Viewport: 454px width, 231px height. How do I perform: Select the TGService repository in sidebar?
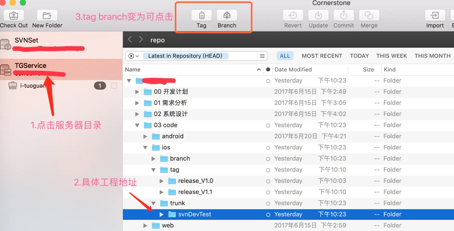pyautogui.click(x=31, y=66)
